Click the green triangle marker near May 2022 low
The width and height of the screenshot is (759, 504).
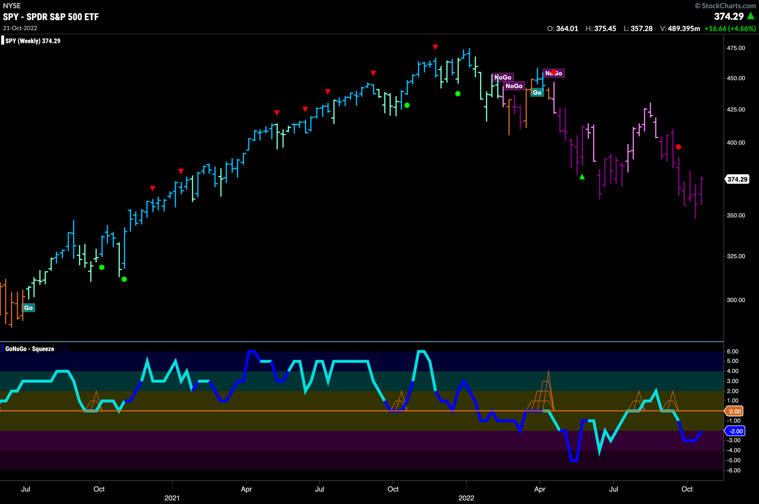click(x=582, y=177)
